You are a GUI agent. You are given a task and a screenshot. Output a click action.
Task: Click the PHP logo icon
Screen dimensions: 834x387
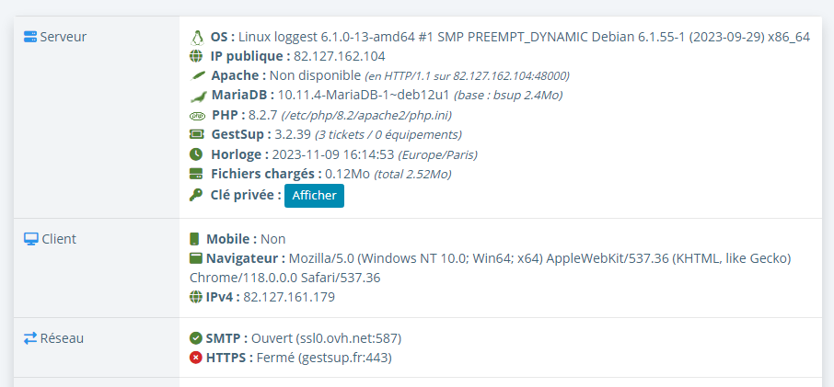[197, 116]
